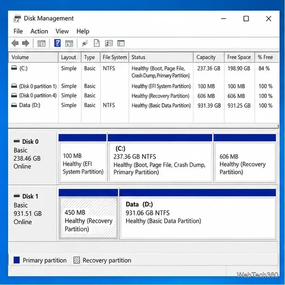Click drive icon beside Data (D:) volume
Viewport: 285px width, 285px height.
(14, 105)
